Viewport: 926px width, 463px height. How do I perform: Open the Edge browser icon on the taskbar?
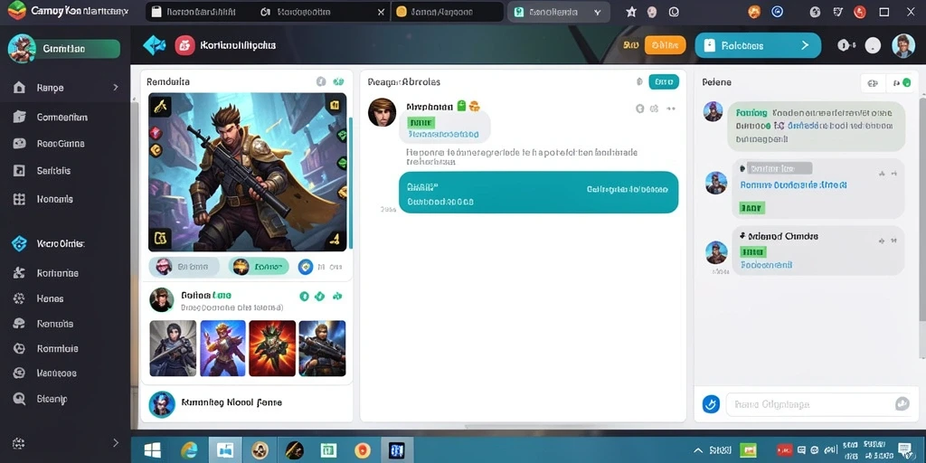coord(189,450)
